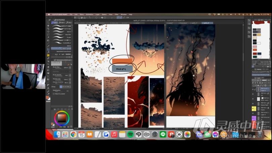This screenshot has width=272, height=153.
Task: Select the Operation object tool
Action: coord(48,29)
